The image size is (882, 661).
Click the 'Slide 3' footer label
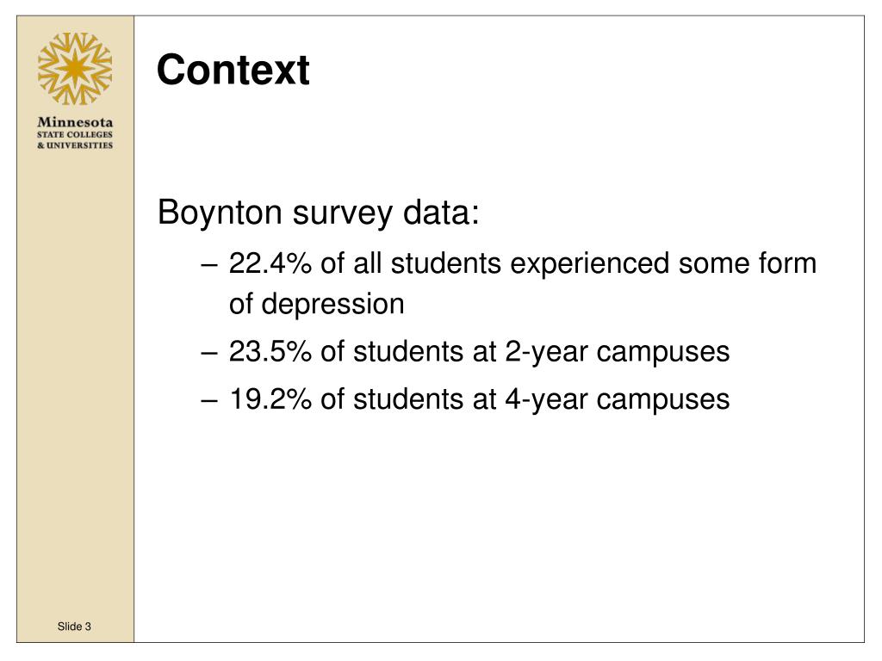point(74,627)
